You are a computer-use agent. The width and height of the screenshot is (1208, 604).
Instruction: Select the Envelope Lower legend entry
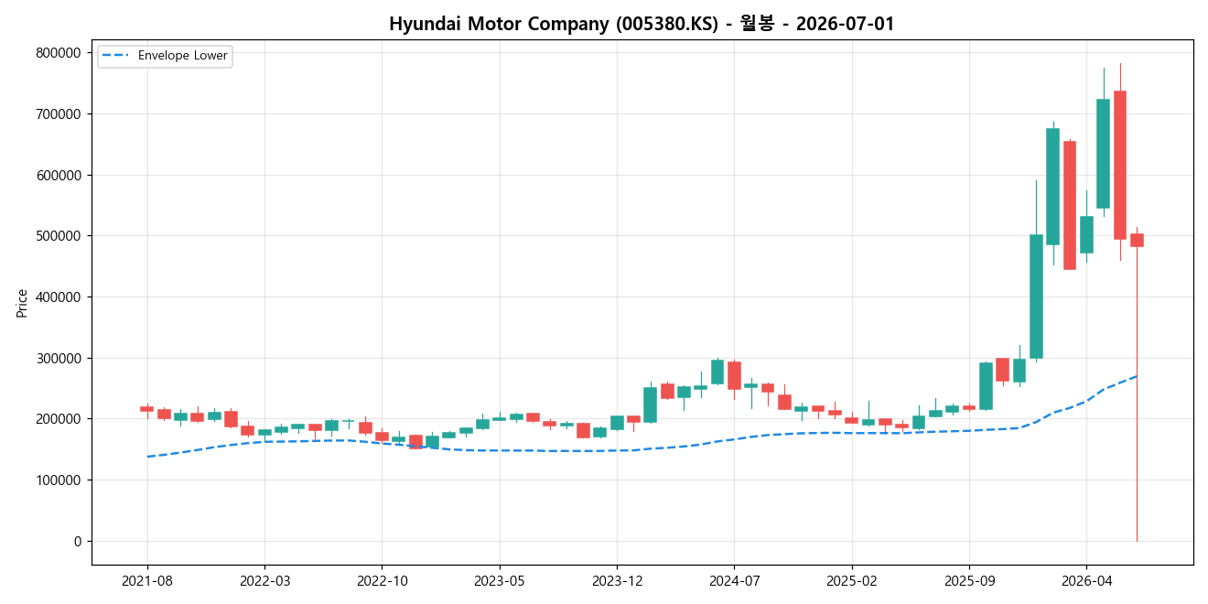[165, 56]
